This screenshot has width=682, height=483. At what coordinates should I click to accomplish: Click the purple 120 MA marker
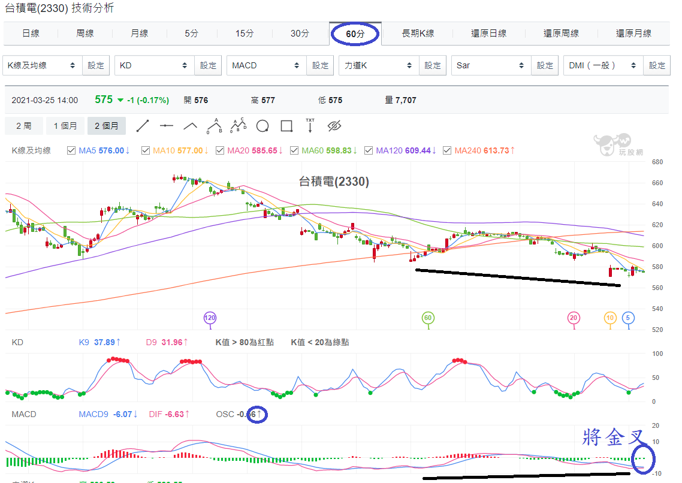(x=210, y=318)
